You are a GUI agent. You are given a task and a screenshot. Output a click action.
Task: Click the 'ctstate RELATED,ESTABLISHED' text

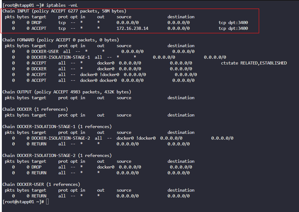point(254,63)
